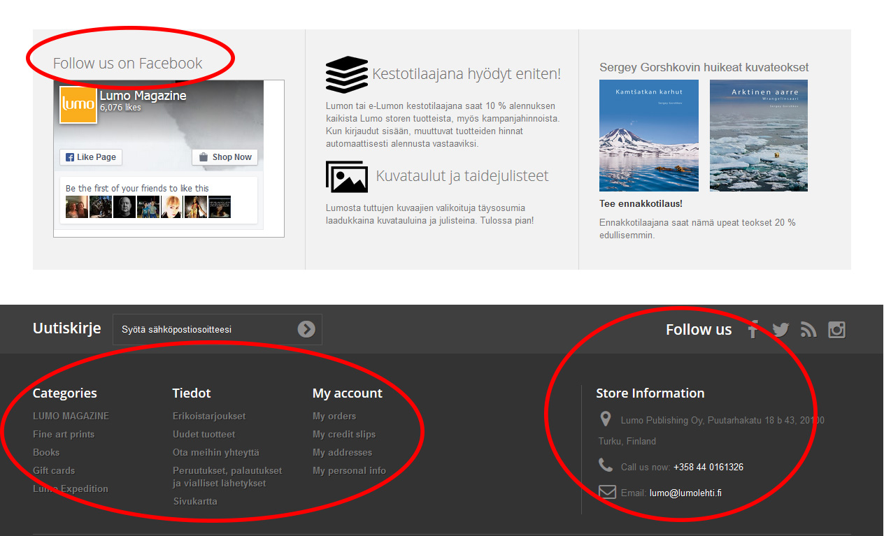Click the Shop Now button
Screen dimensions: 884x536
(224, 157)
